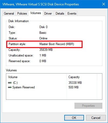Click the Capacity column header
The image size is (108, 123).
click(x=82, y=77)
